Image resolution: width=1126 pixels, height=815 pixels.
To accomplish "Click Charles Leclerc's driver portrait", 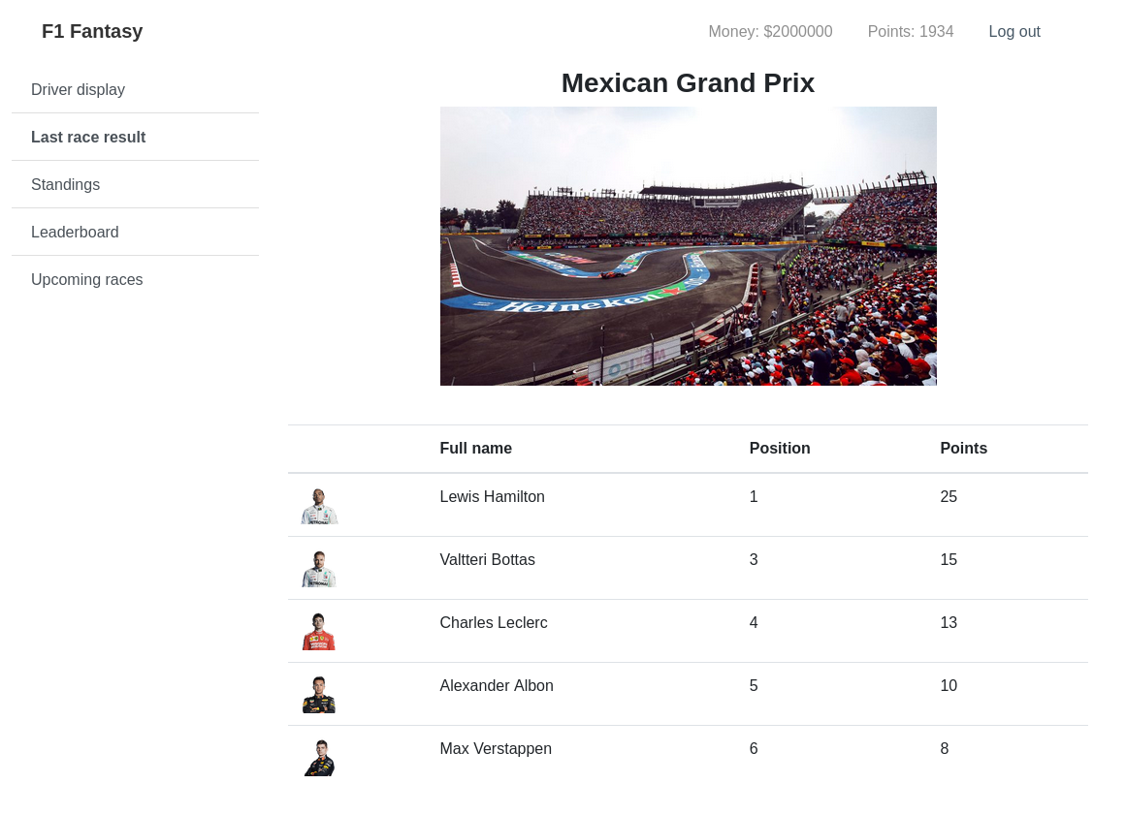I will pos(319,631).
